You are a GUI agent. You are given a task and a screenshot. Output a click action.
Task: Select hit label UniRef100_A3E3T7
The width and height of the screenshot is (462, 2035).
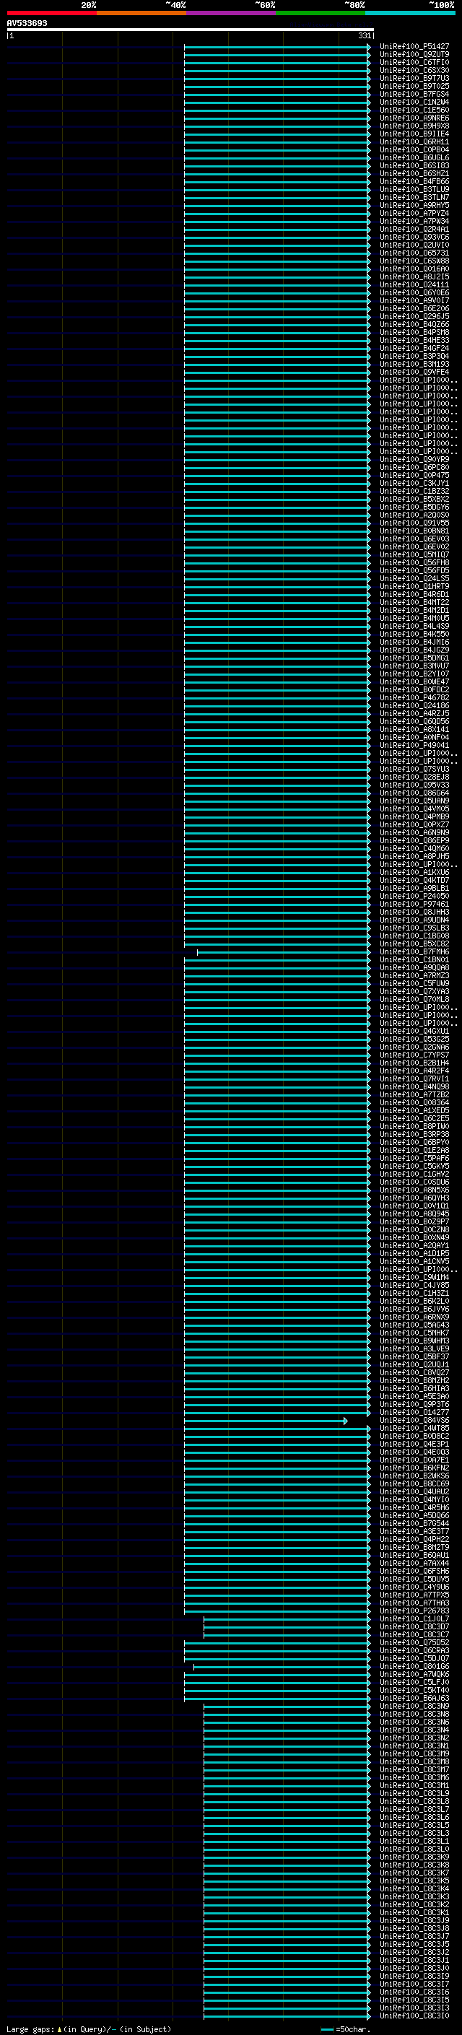click(x=414, y=1532)
